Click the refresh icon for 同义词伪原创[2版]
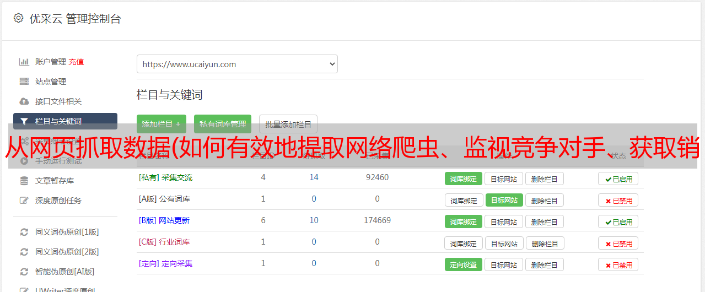 (x=24, y=252)
